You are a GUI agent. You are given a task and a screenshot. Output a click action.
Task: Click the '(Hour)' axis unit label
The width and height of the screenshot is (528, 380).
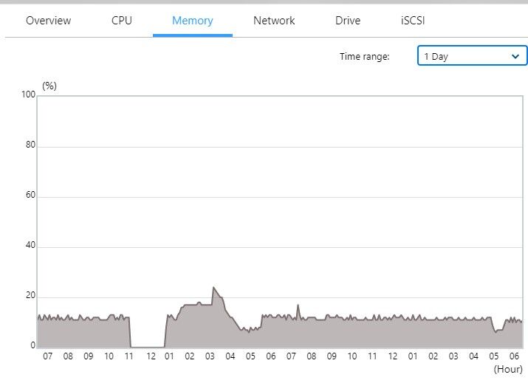(x=508, y=369)
